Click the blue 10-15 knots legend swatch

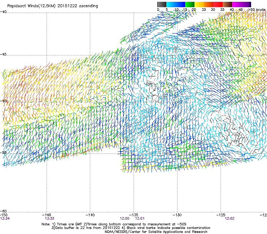180,4
